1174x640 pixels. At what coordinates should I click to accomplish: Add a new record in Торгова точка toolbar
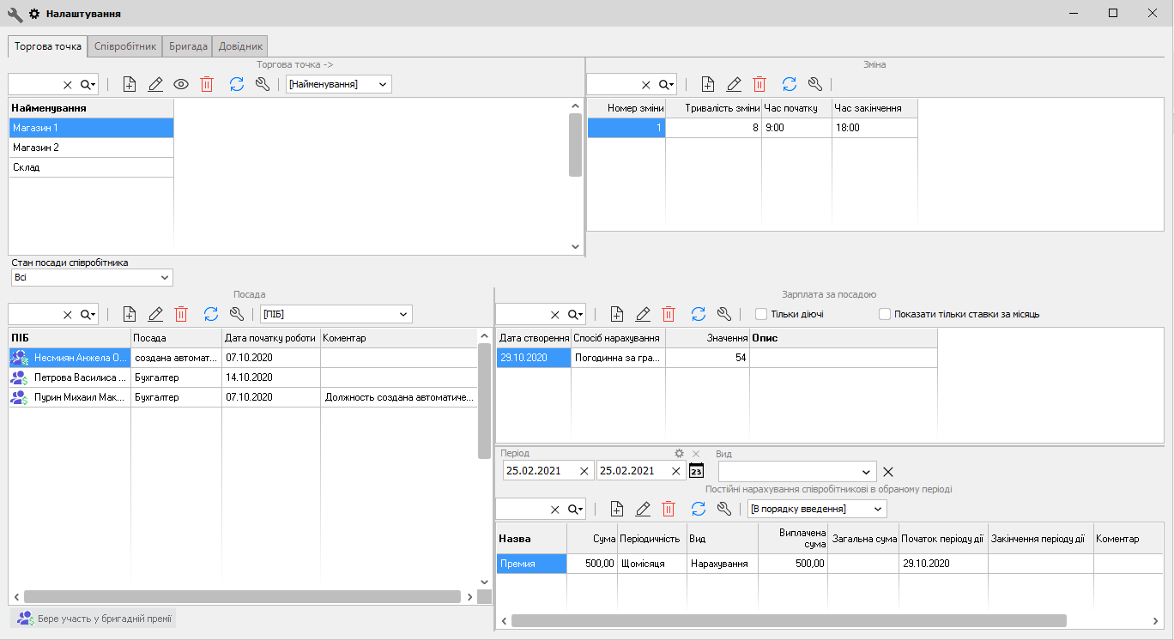pyautogui.click(x=130, y=84)
